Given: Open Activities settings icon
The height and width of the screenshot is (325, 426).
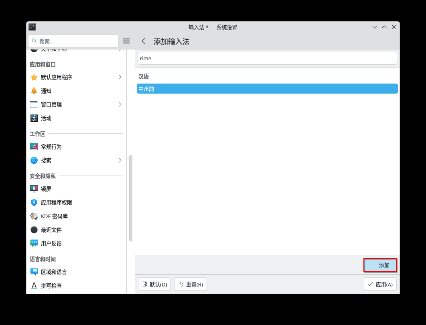Looking at the screenshot, I should (34, 118).
